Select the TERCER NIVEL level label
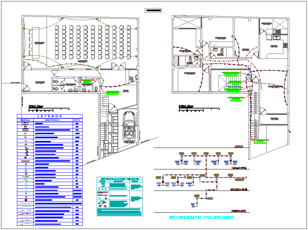308x230 pixels. [x=238, y=168]
